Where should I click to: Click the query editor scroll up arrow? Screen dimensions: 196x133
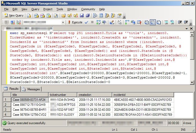click(192, 35)
